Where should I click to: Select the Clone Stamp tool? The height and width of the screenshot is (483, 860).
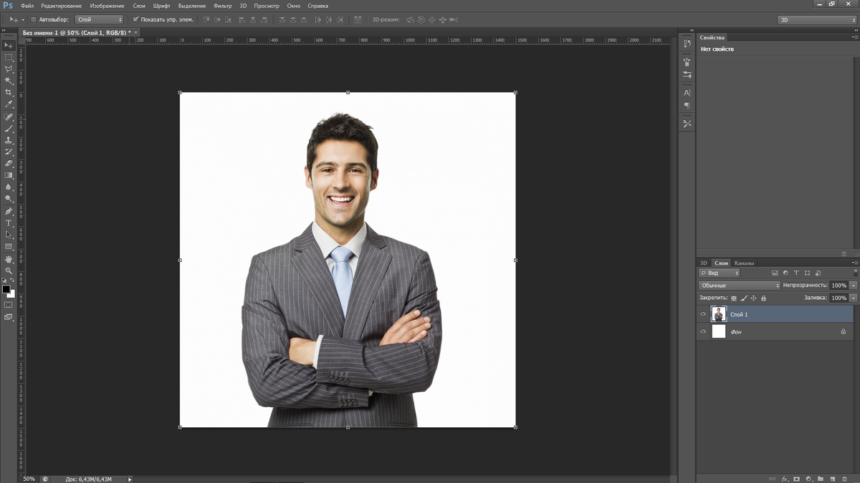(9, 140)
